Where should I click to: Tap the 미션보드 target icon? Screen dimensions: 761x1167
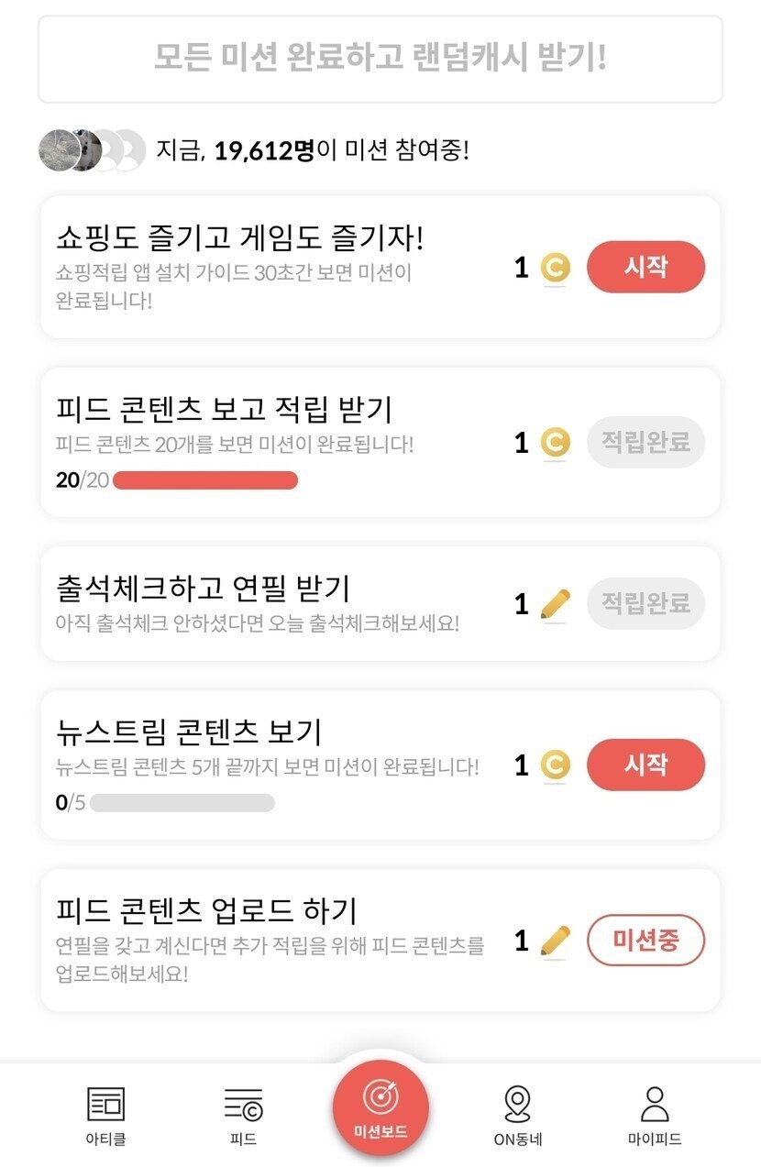pyautogui.click(x=380, y=1096)
